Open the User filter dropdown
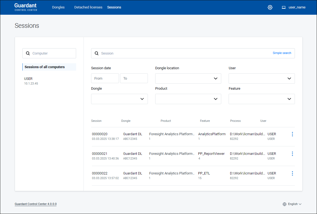The width and height of the screenshot is (317, 214). 261,79
